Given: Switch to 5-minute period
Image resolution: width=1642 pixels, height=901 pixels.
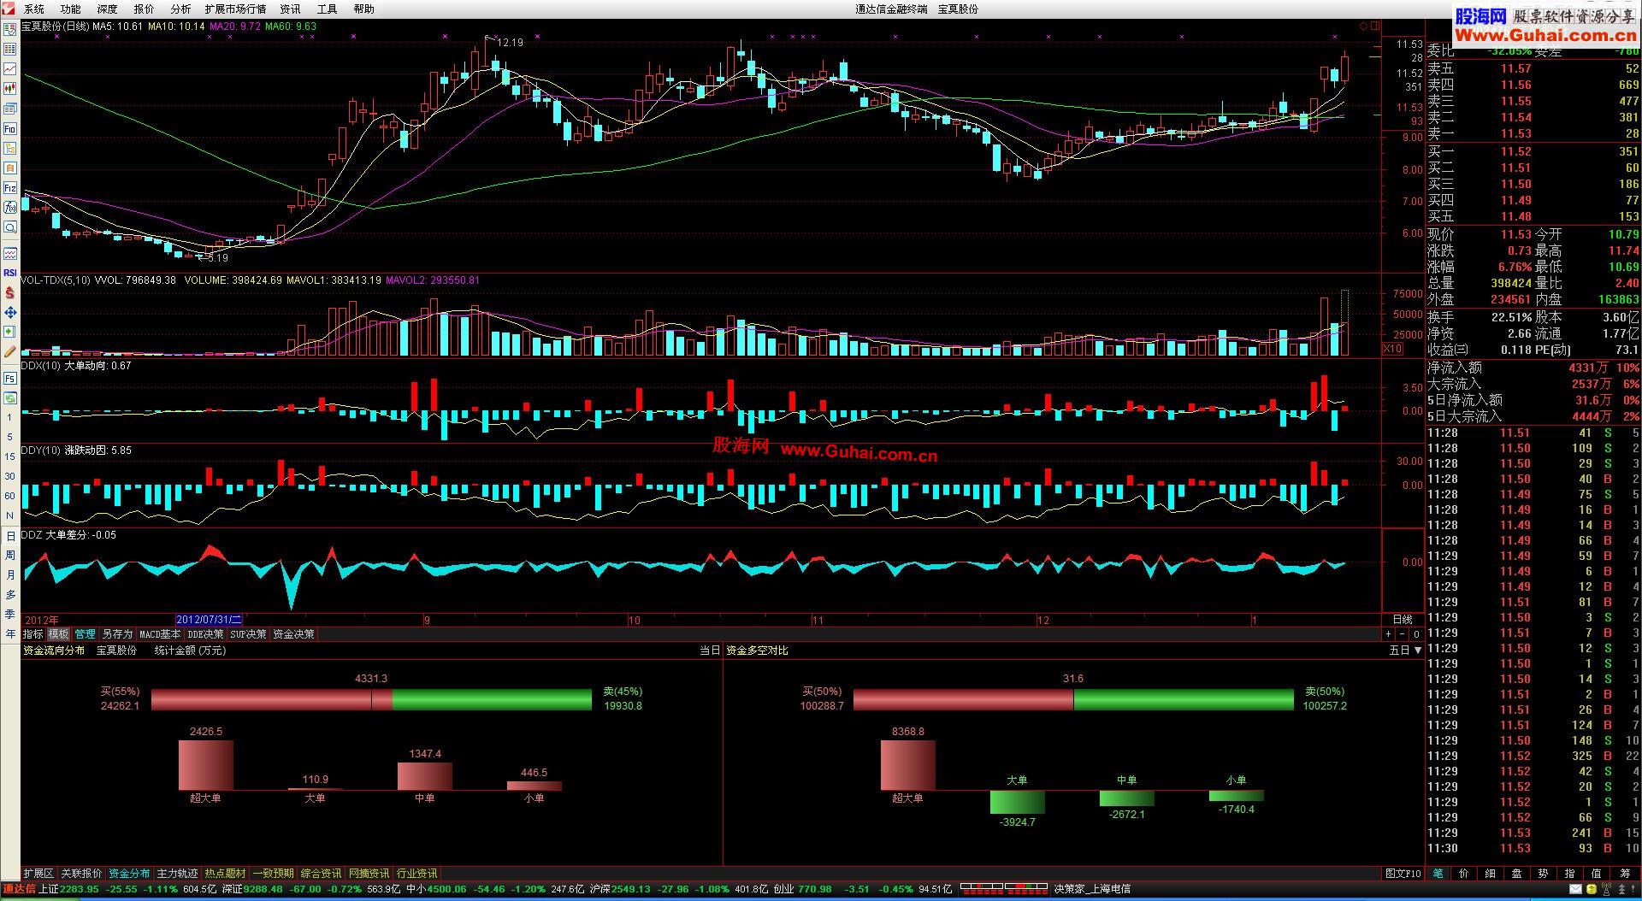Looking at the screenshot, I should 10,437.
